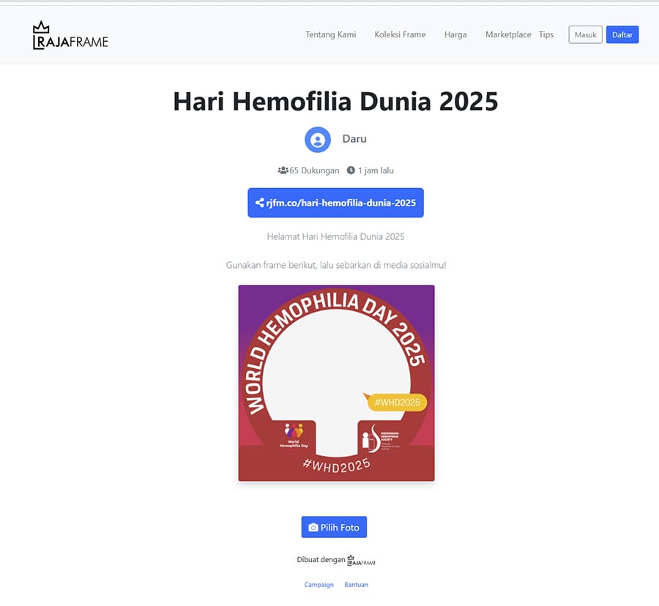Open Tentang Kami menu item
Screen dimensions: 659x606
point(330,34)
